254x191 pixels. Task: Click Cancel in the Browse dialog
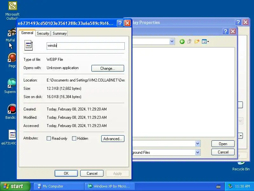(223, 152)
